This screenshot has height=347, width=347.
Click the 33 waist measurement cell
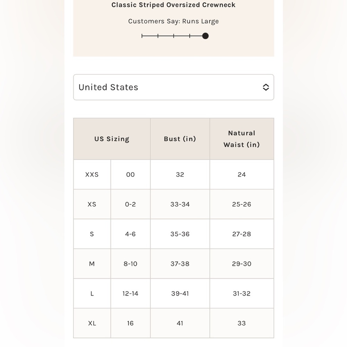point(242,323)
